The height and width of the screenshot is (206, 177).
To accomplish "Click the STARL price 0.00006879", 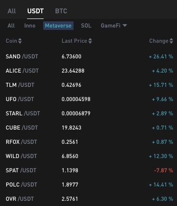I will [x=76, y=113].
